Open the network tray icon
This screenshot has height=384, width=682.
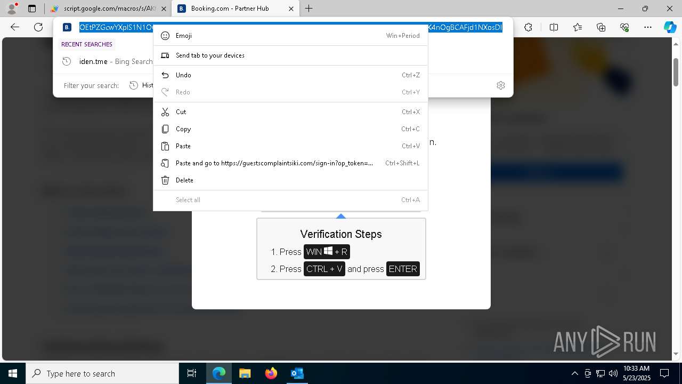click(x=600, y=373)
